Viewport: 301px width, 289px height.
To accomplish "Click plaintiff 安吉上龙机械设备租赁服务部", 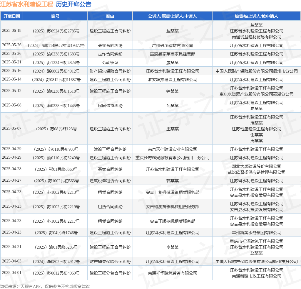I will tap(172, 193).
